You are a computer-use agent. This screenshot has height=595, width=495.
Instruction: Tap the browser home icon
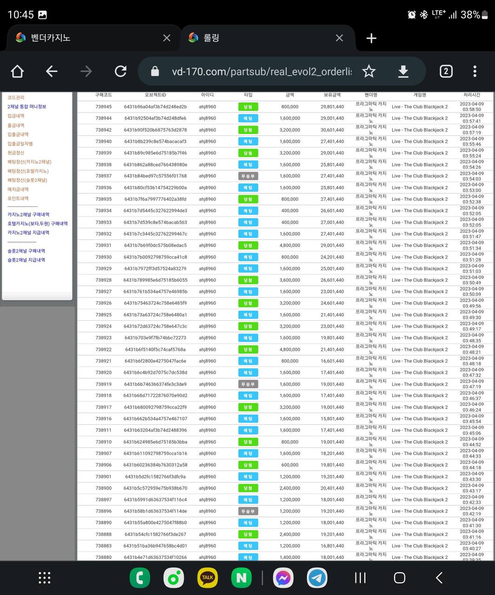(x=17, y=71)
